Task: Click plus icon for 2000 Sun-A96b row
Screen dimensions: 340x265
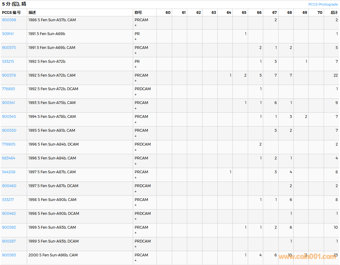Action: tap(136, 261)
